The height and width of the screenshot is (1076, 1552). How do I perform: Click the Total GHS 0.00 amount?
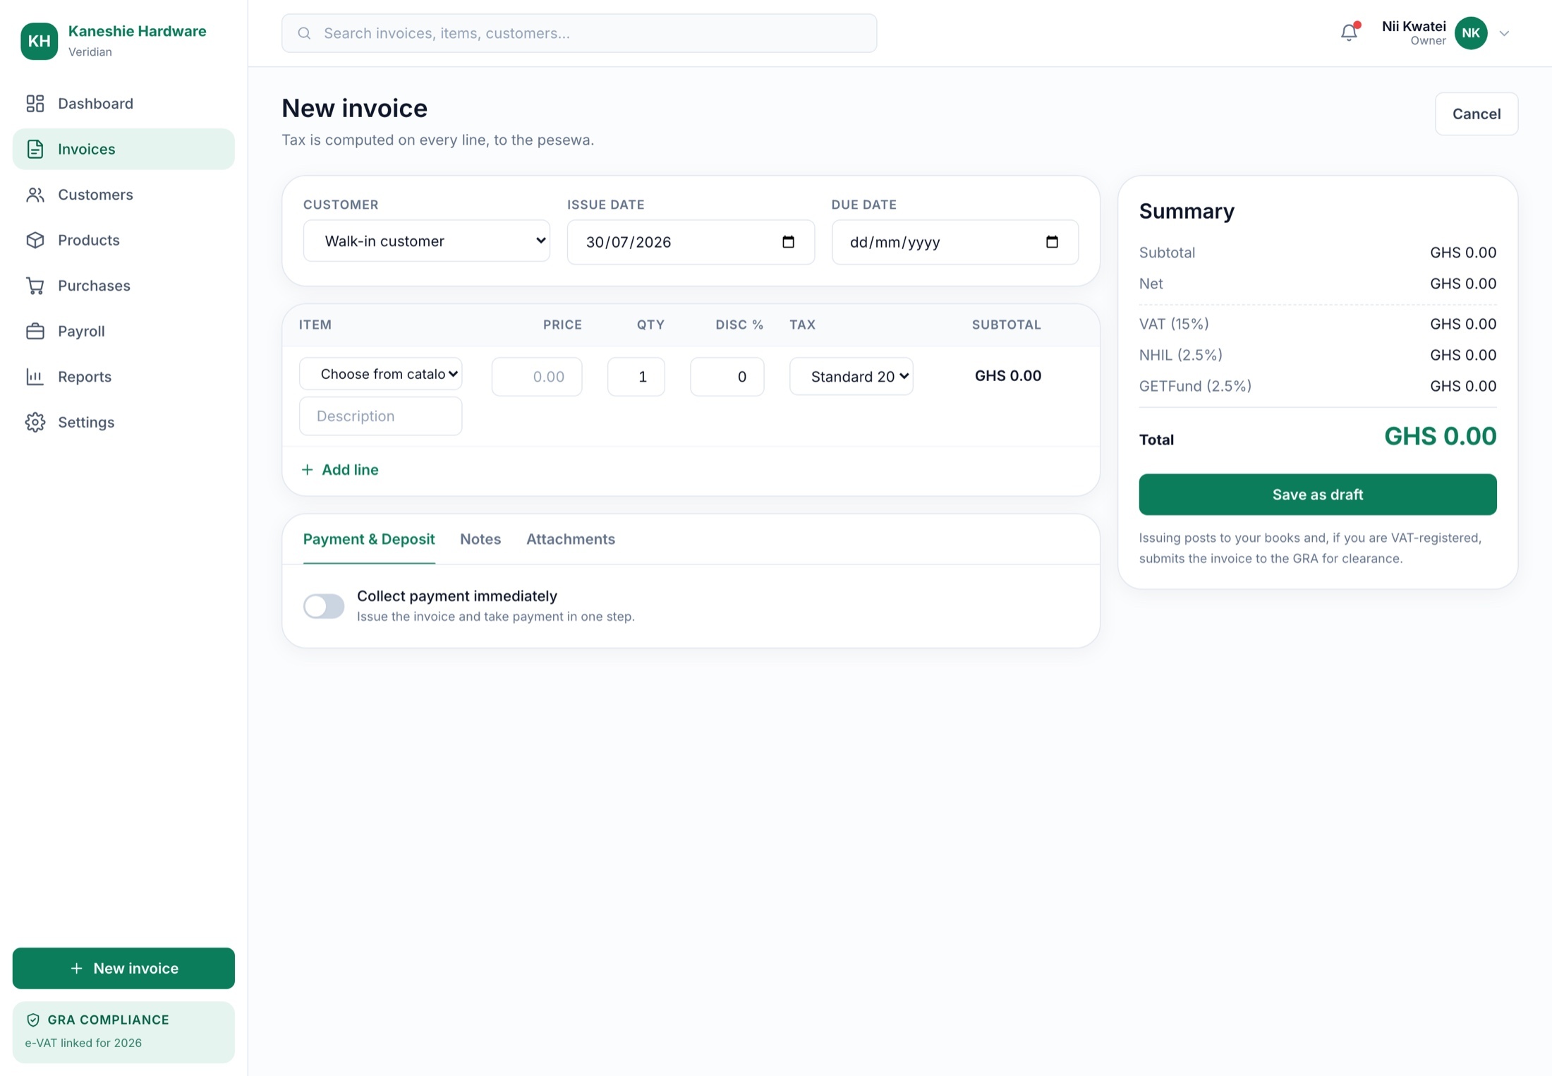(1440, 436)
